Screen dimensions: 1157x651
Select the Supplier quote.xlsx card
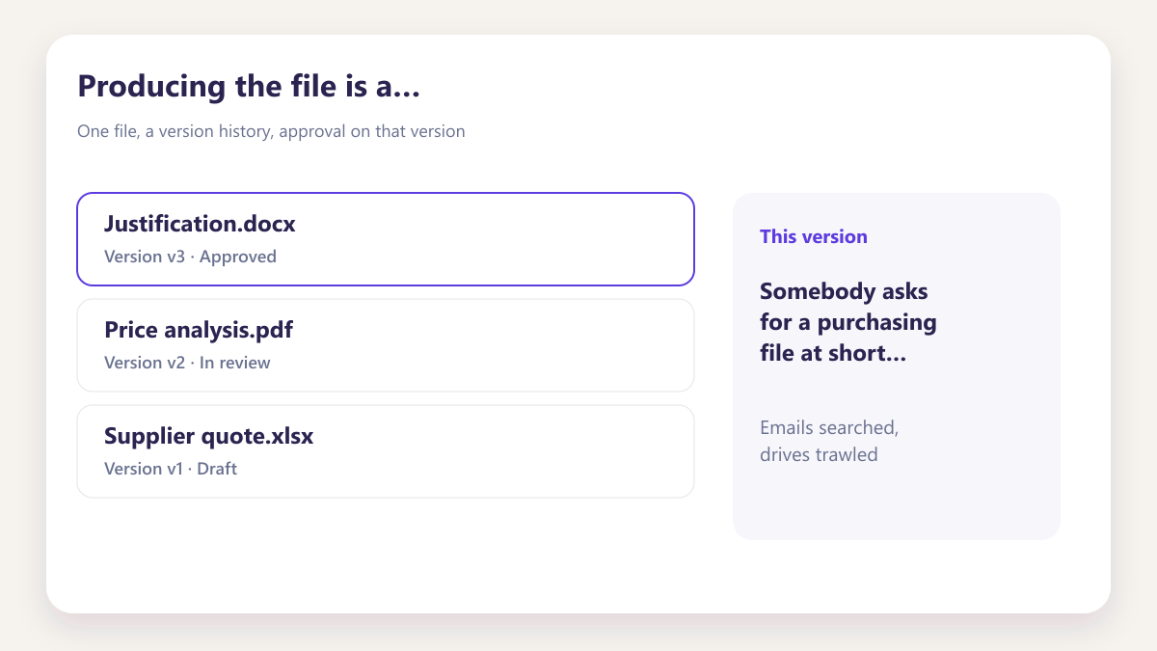point(386,451)
